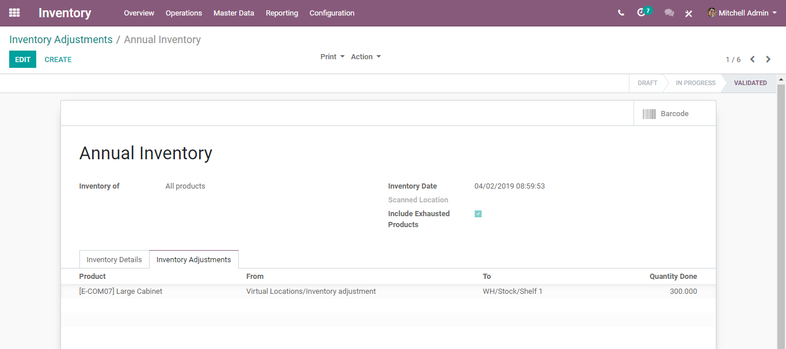Click the Scanned Location label

click(x=418, y=200)
